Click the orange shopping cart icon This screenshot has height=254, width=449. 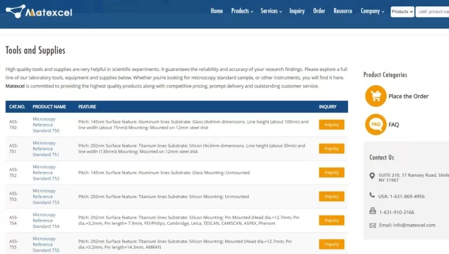pos(375,96)
